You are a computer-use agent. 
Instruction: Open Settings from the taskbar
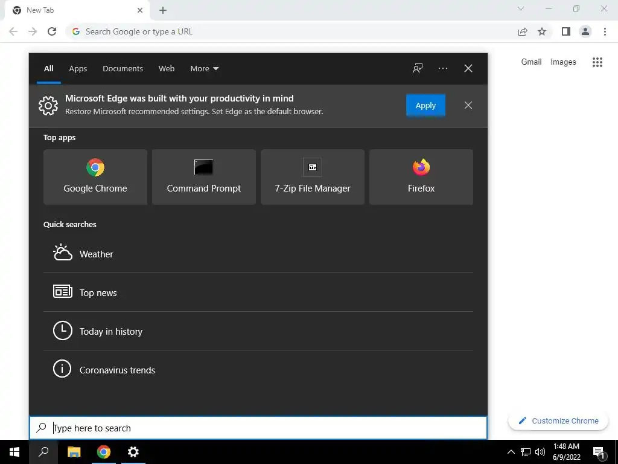click(133, 452)
